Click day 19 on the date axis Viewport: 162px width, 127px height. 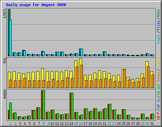pos(95,124)
